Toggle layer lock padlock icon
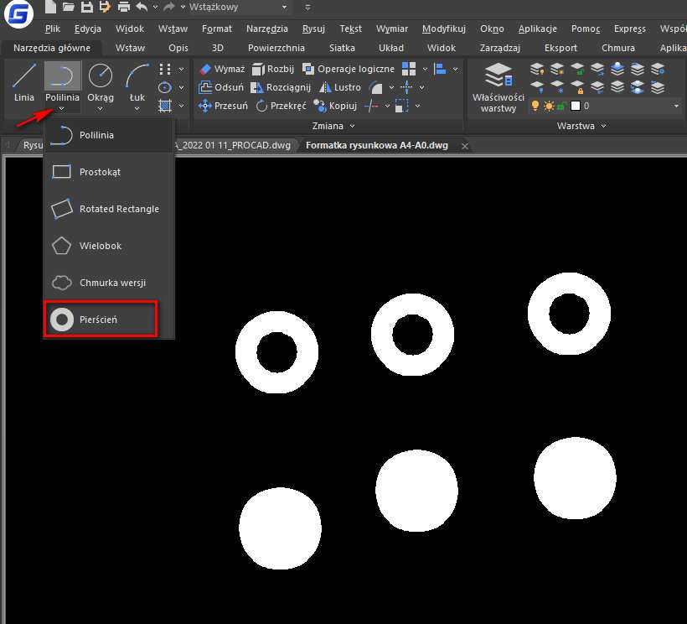687x624 pixels. (561, 106)
